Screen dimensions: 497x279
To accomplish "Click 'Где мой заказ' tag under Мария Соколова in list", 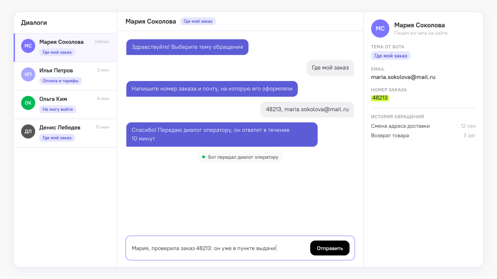I will (57, 52).
